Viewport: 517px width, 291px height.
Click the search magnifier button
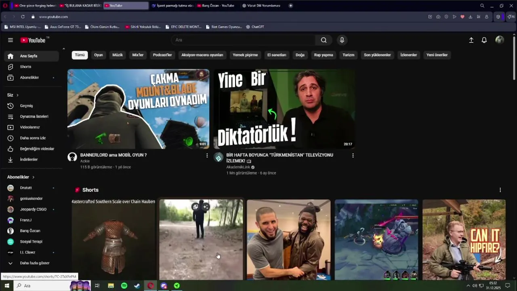pyautogui.click(x=324, y=40)
